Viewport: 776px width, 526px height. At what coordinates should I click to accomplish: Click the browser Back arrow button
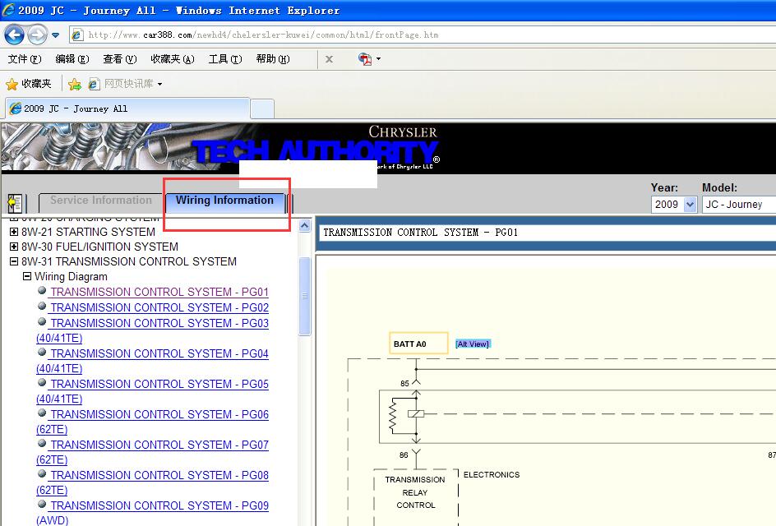click(x=14, y=35)
